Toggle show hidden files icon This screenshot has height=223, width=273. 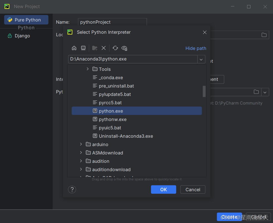tap(124, 48)
